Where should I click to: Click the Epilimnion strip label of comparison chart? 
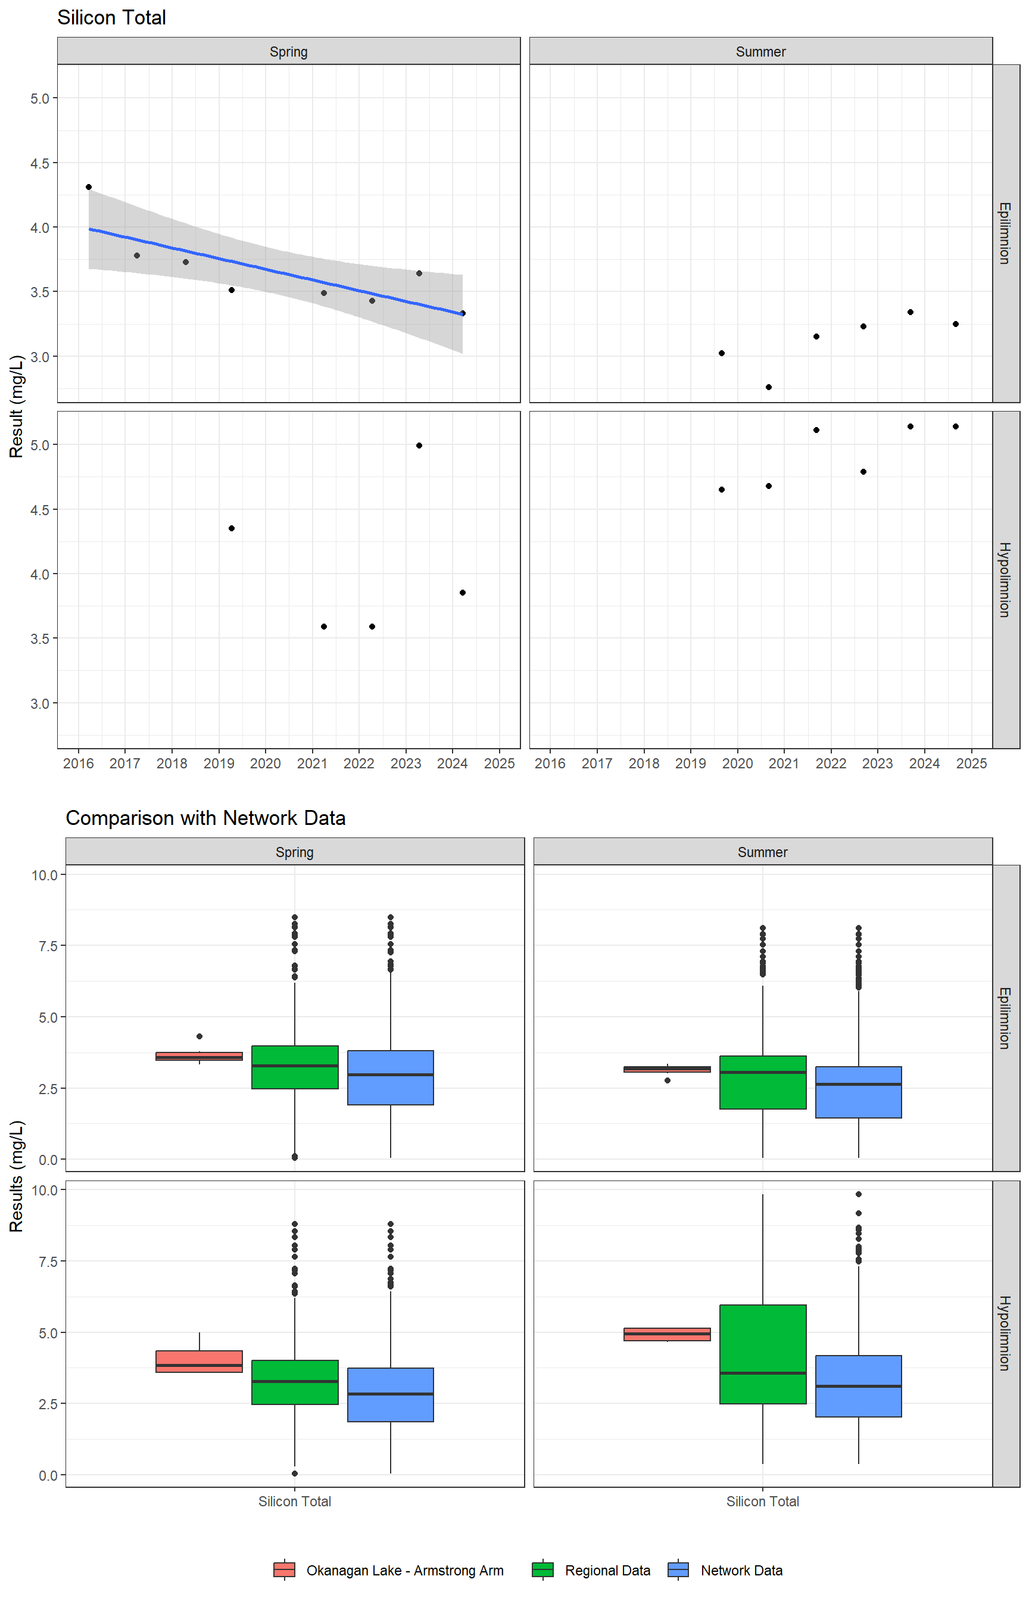pyautogui.click(x=1006, y=1018)
